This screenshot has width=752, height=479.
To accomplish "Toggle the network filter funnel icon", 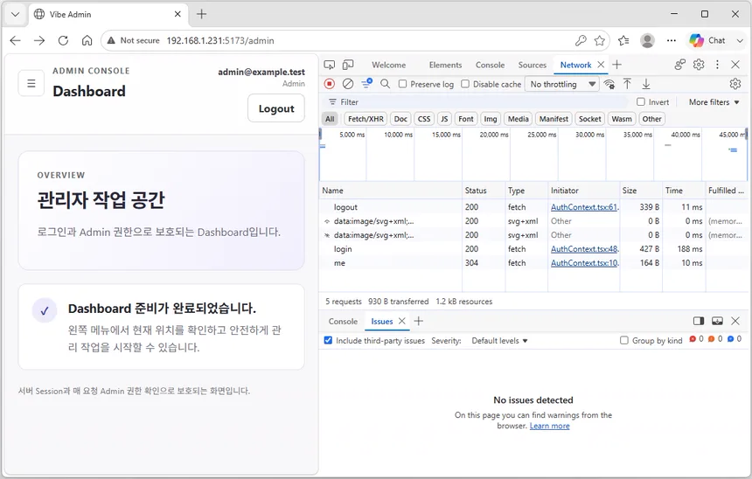I will tap(367, 83).
